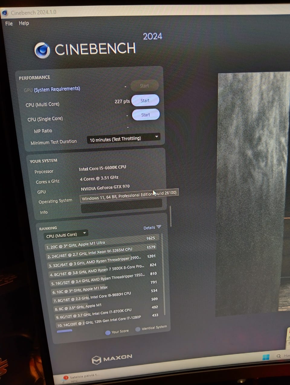Click the 227 pts multi core score
This screenshot has height=385, width=290.
pyautogui.click(x=122, y=101)
